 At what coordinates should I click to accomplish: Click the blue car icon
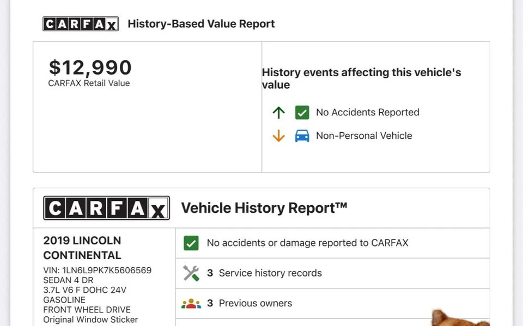(x=302, y=136)
